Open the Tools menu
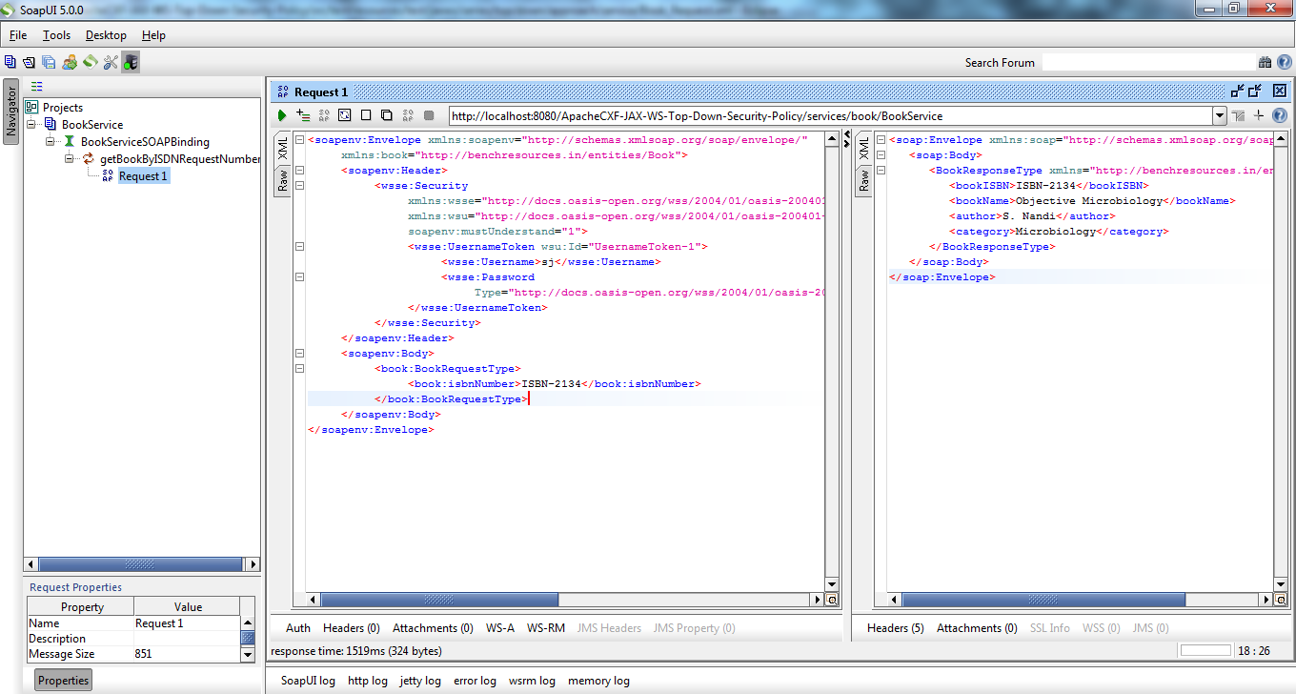The image size is (1296, 694). coord(57,35)
